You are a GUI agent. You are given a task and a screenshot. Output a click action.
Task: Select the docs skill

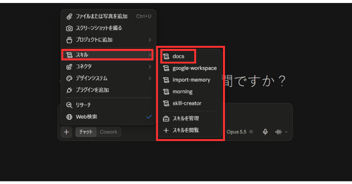[x=190, y=56]
